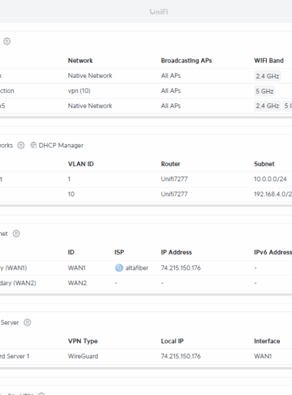Open the Primary WAN1 internet row
Screen dimensions: 292x395
tap(146, 268)
